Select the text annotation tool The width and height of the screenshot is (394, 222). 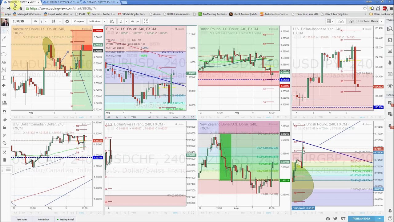tap(4, 62)
